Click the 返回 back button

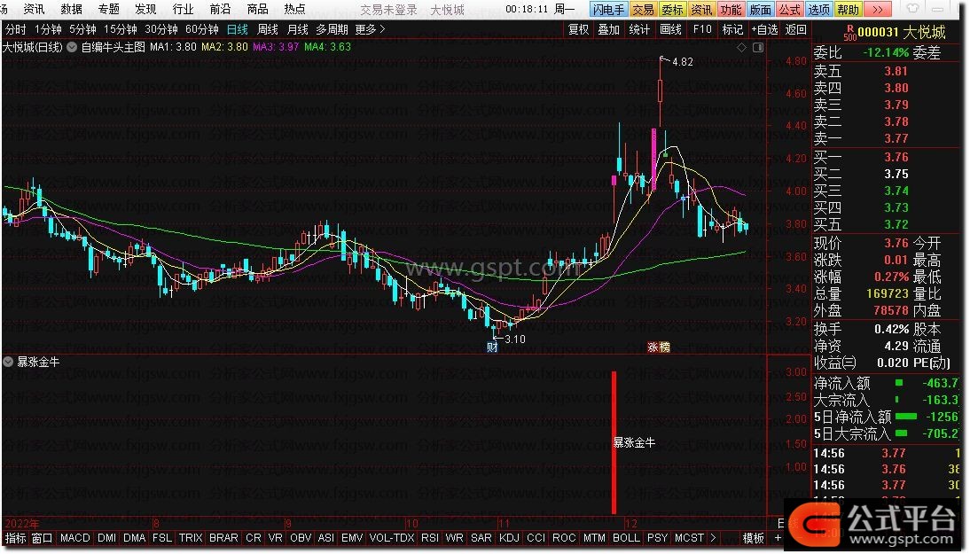[795, 29]
